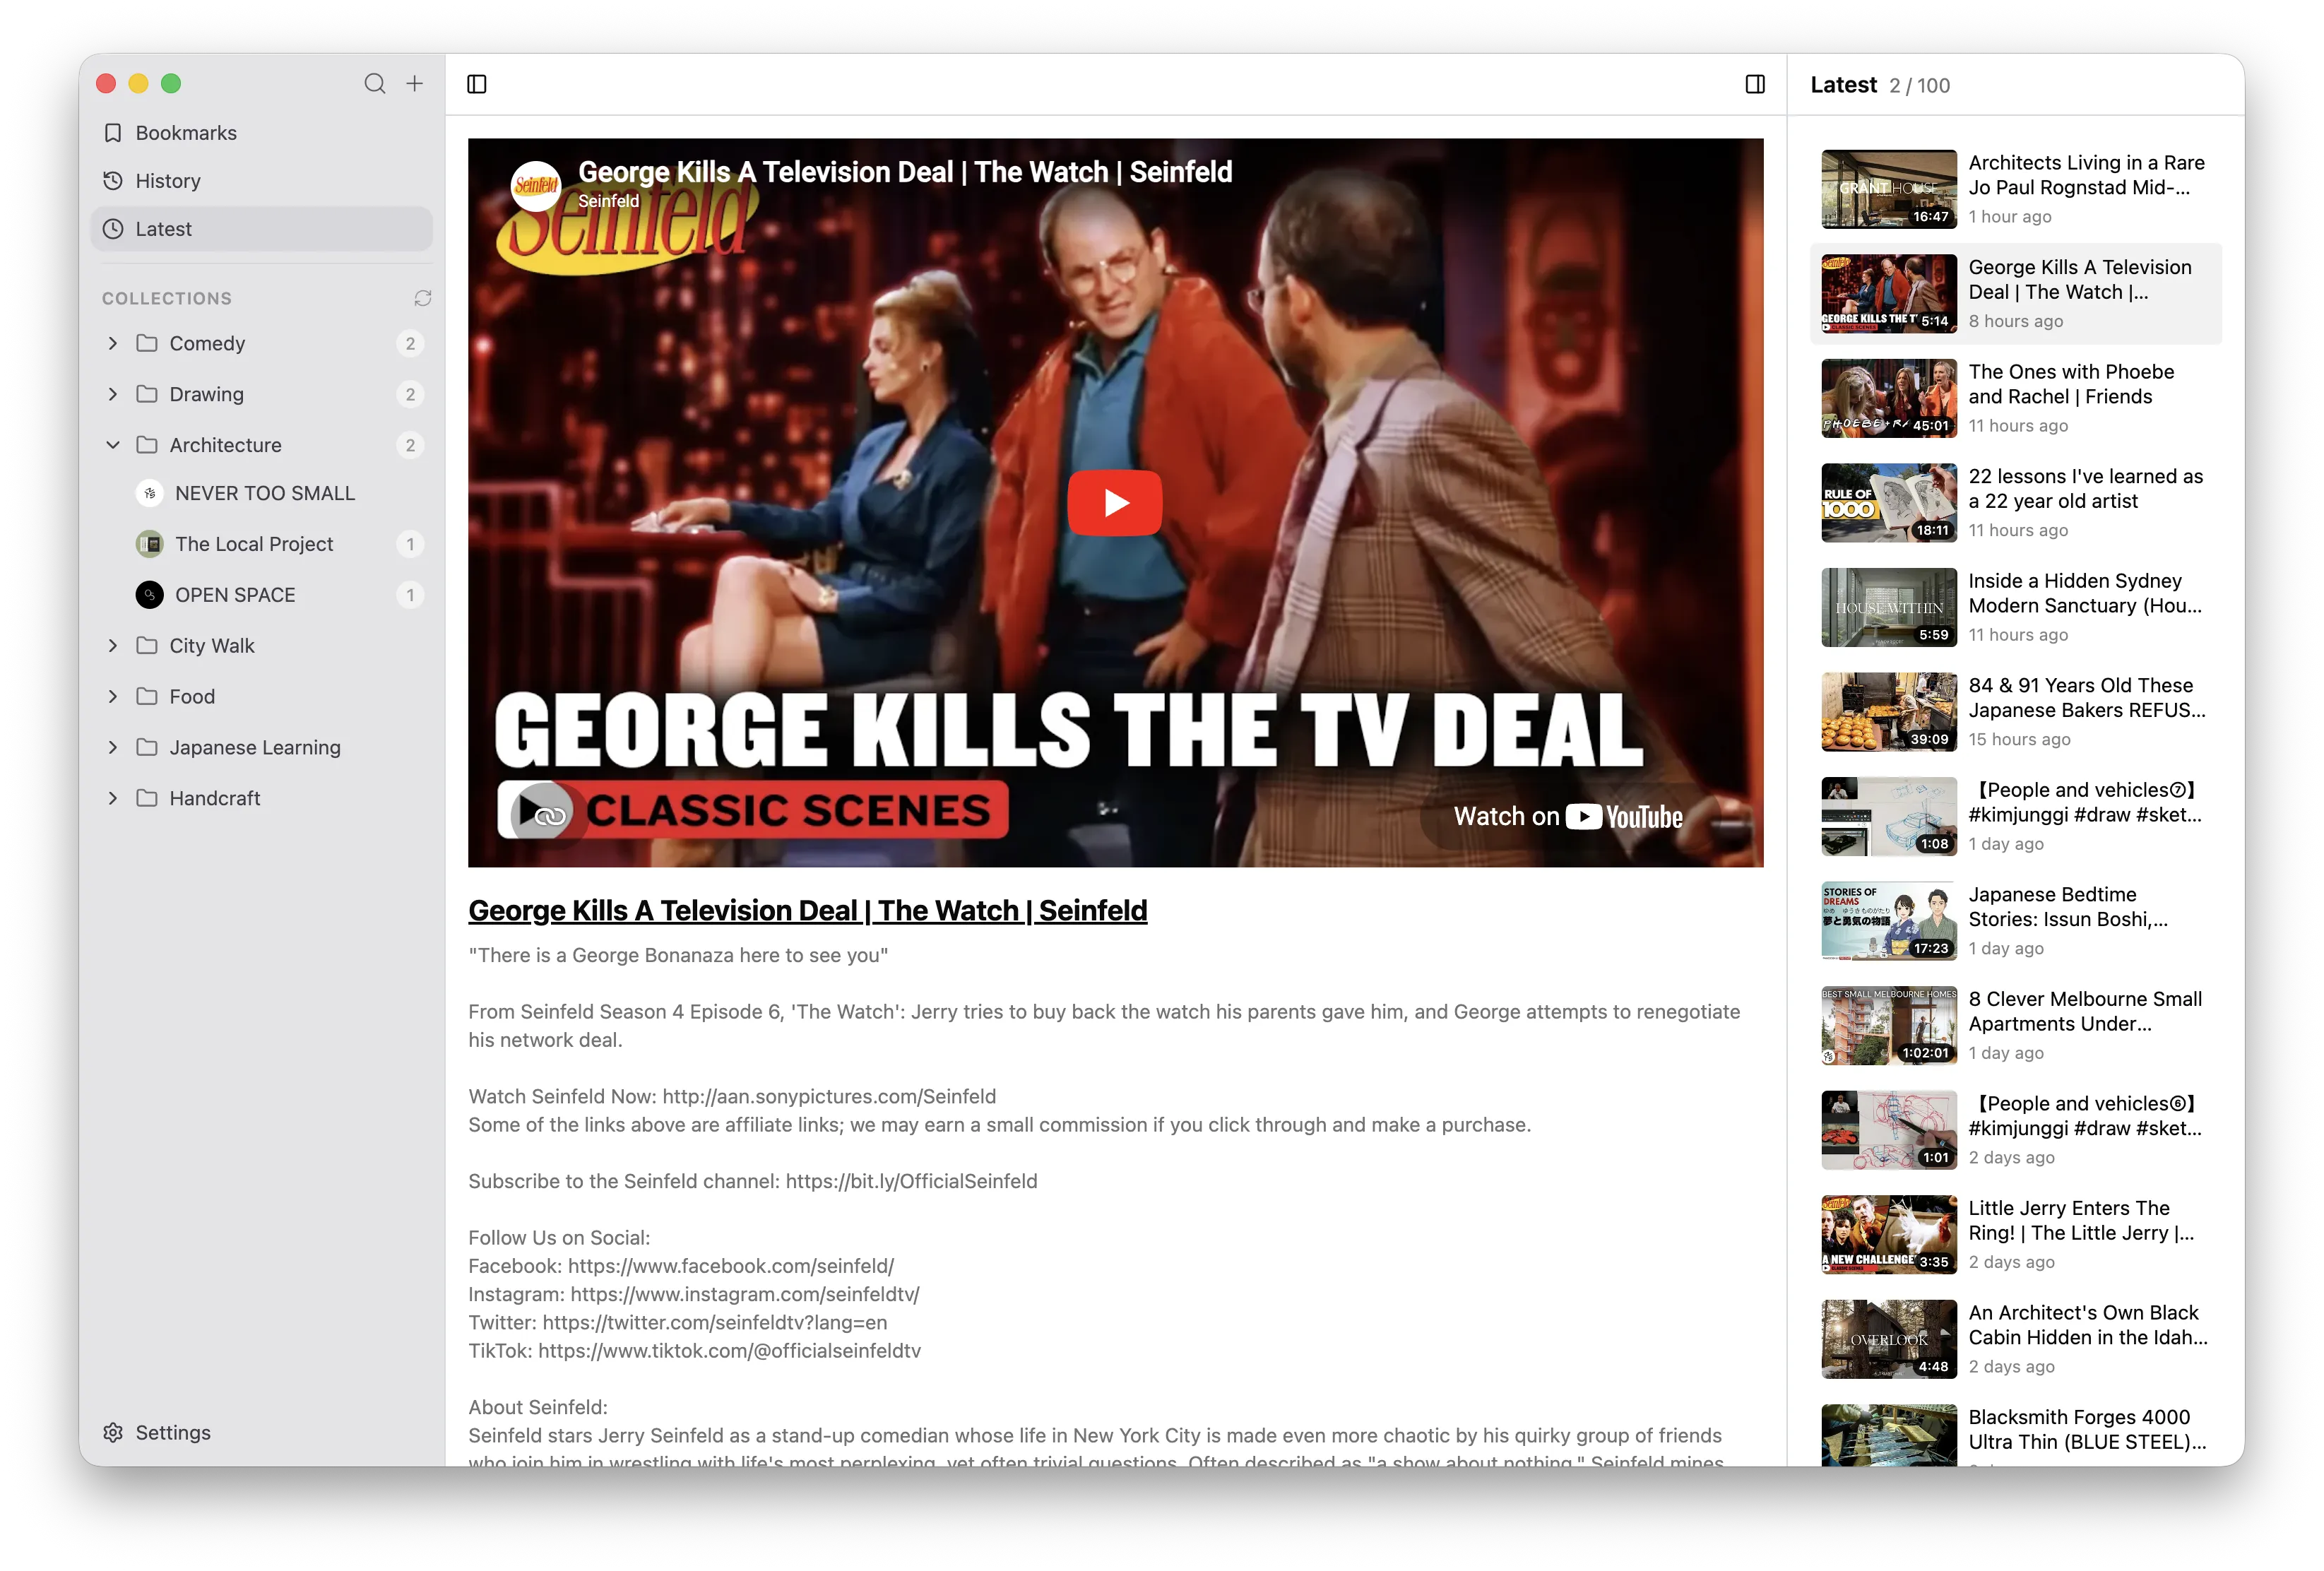The image size is (2324, 1571).
Task: Open Architects Living in a Rare video thumbnail
Action: (x=1889, y=189)
